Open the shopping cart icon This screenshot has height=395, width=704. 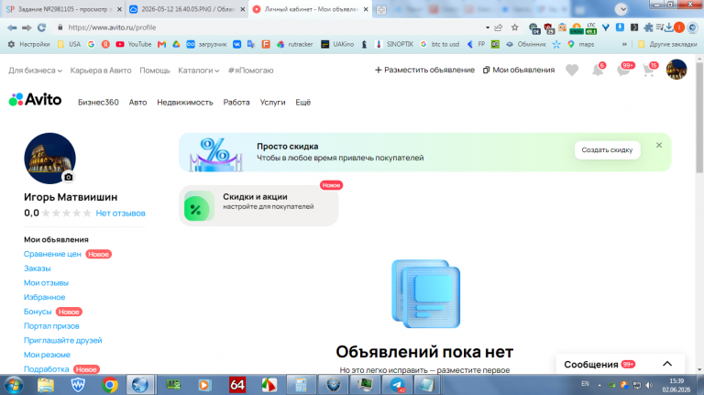649,70
